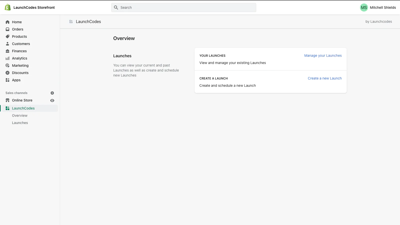Click the Online Store shop icon
The width and height of the screenshot is (400, 225).
pos(7,100)
